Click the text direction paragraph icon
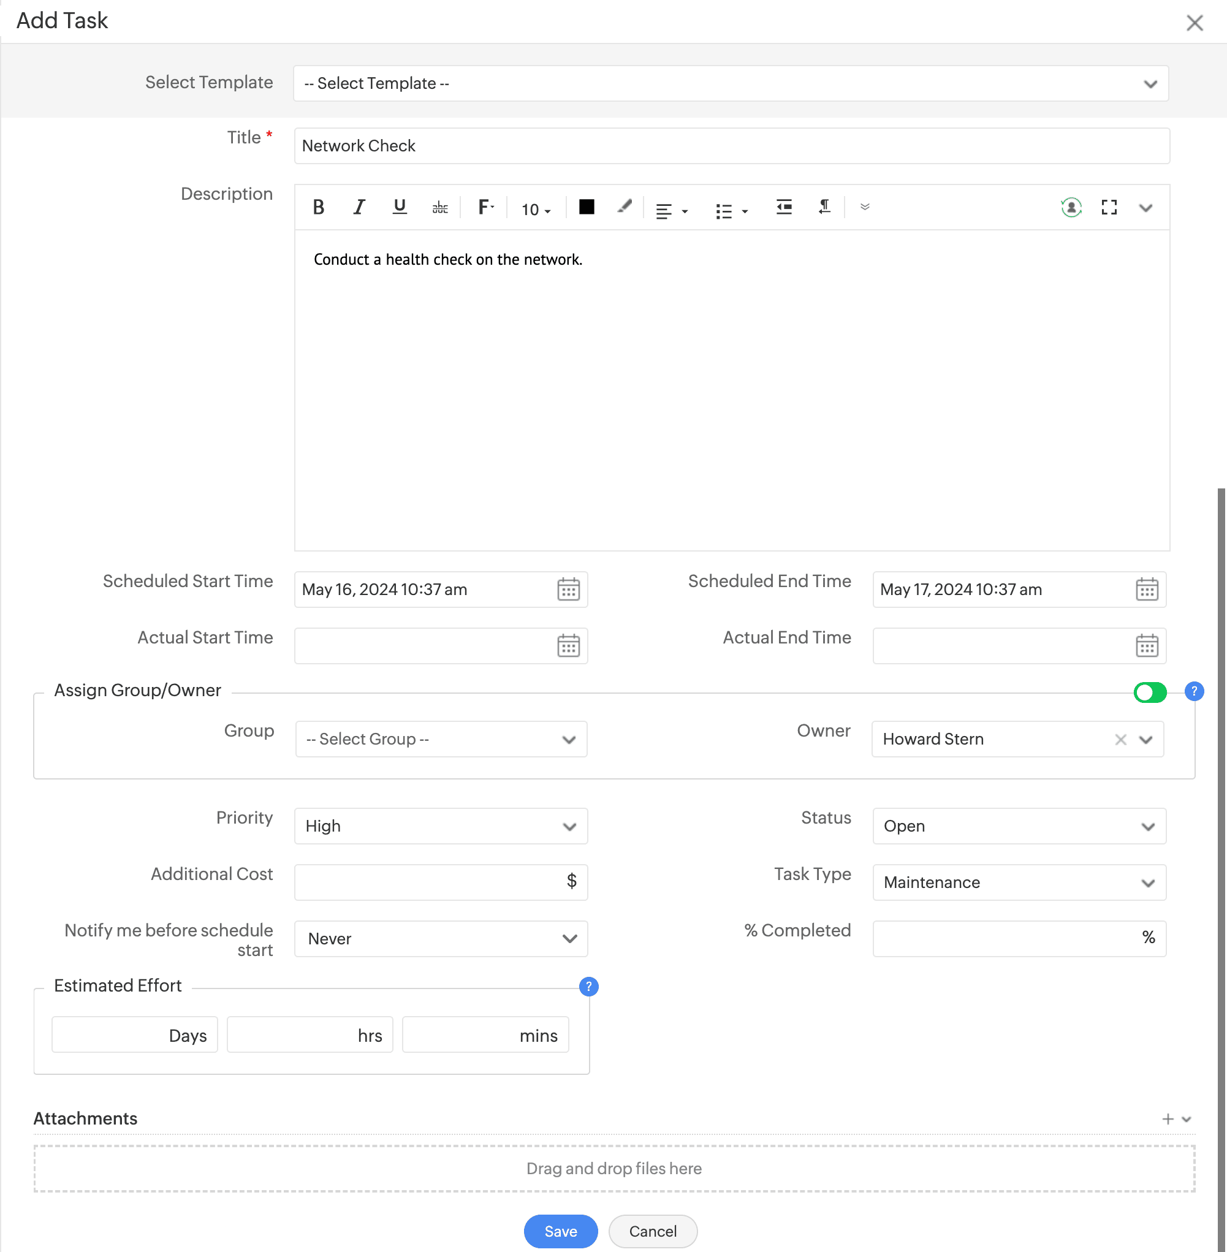 pyautogui.click(x=824, y=208)
